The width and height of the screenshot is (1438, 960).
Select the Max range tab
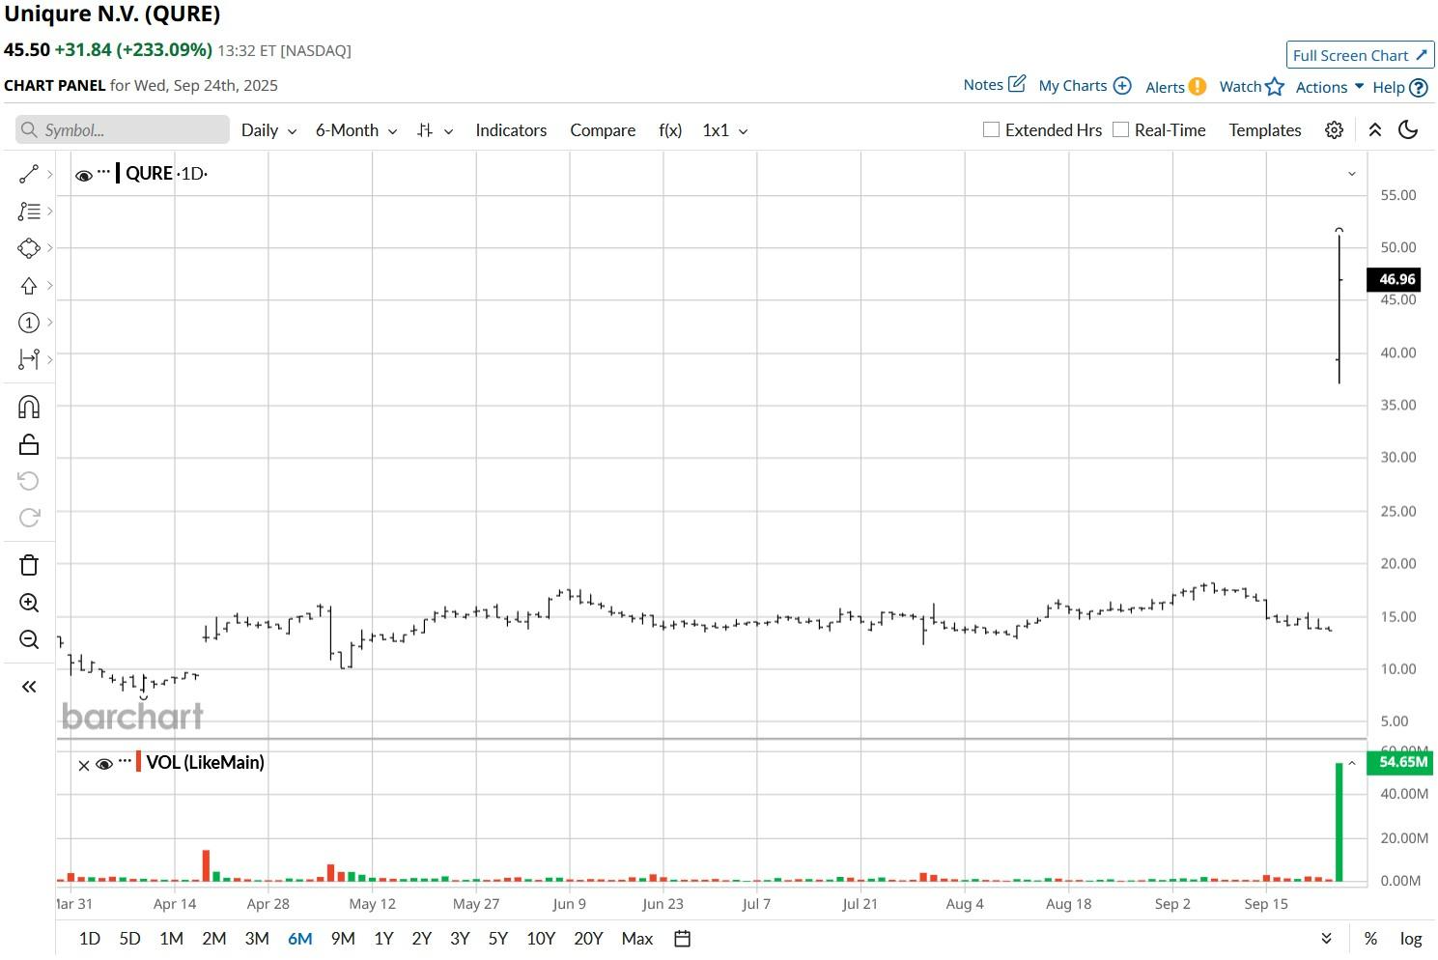pyautogui.click(x=637, y=939)
